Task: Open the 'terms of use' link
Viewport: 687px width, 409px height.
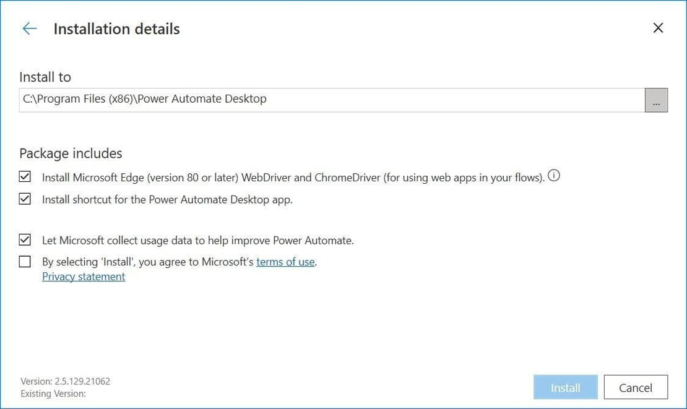Action: coord(285,262)
